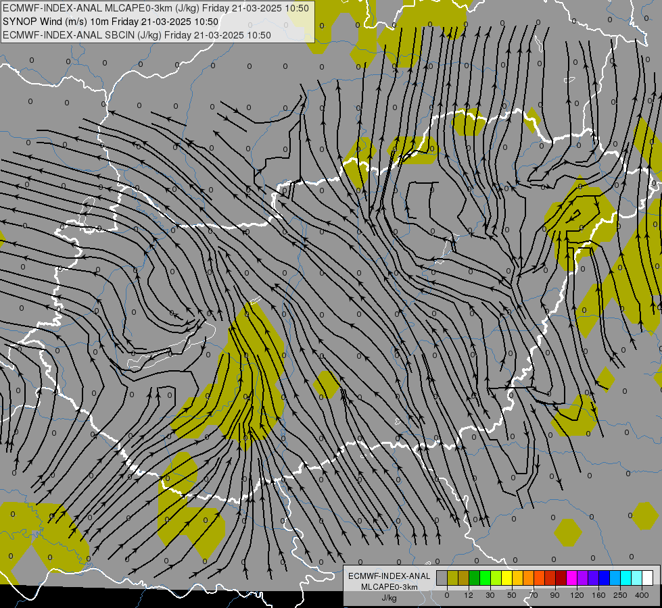The width and height of the screenshot is (662, 608).
Task: Choose the pure blue legend swatch before 160
Action: 604,578
